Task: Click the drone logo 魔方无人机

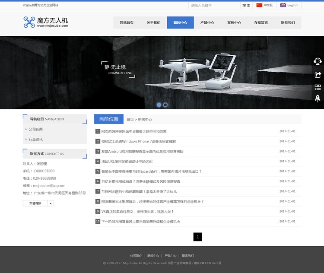Action: coord(45,22)
